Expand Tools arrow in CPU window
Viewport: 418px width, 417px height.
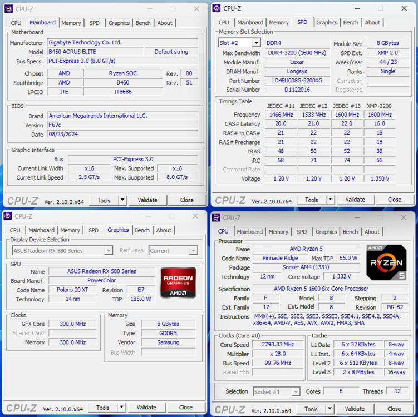330,409
